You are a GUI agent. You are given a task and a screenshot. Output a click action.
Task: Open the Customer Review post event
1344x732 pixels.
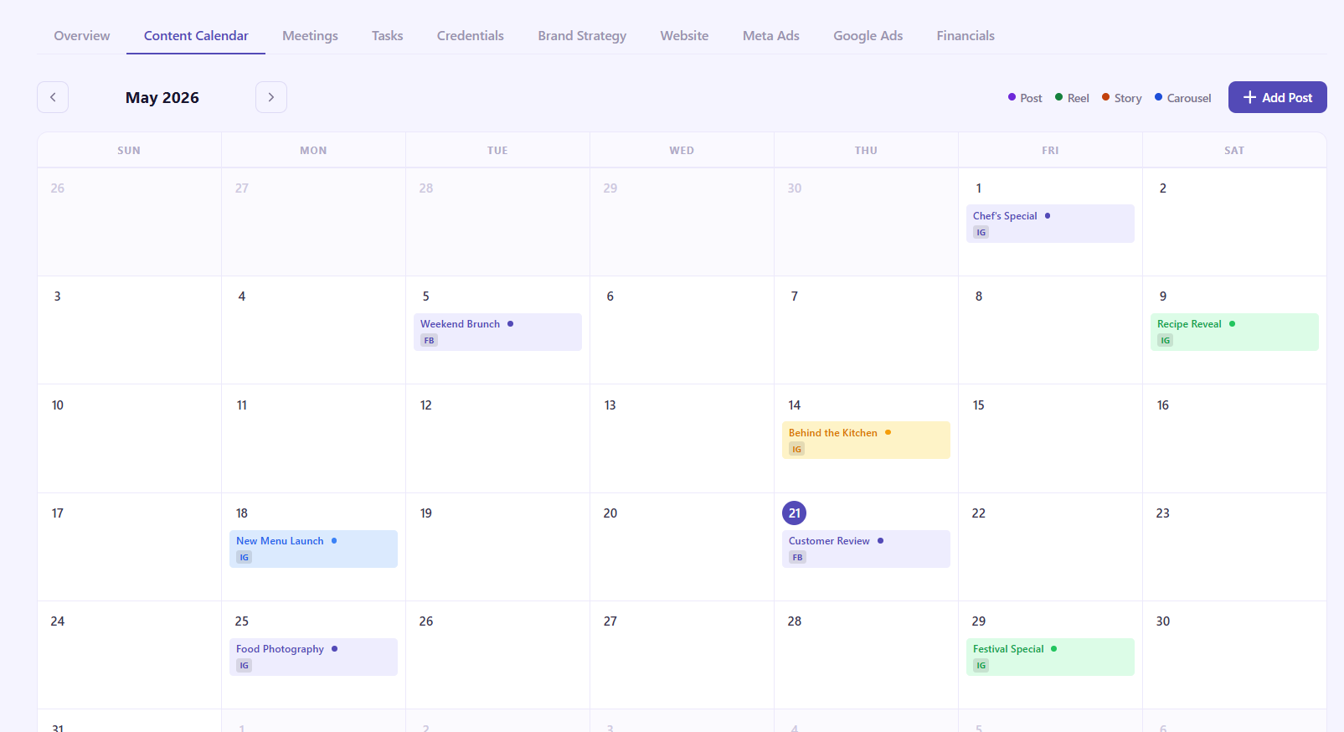point(866,549)
